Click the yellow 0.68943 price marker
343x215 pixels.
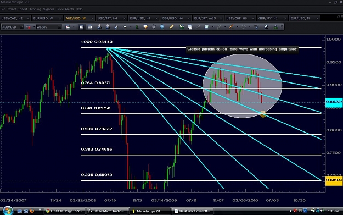point(334,180)
